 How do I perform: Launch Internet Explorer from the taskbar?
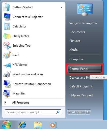[x=22, y=125]
